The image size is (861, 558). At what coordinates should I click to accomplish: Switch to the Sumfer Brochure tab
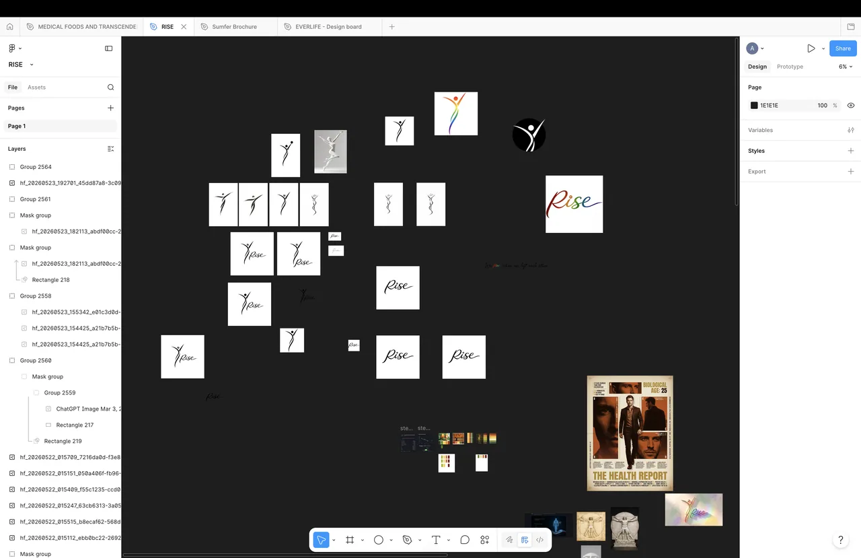coord(235,27)
